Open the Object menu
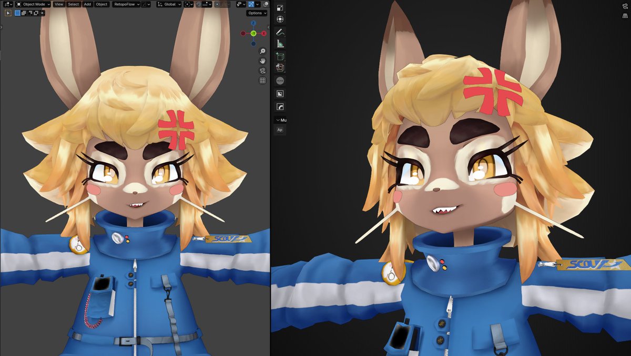The width and height of the screenshot is (631, 356). point(101,4)
